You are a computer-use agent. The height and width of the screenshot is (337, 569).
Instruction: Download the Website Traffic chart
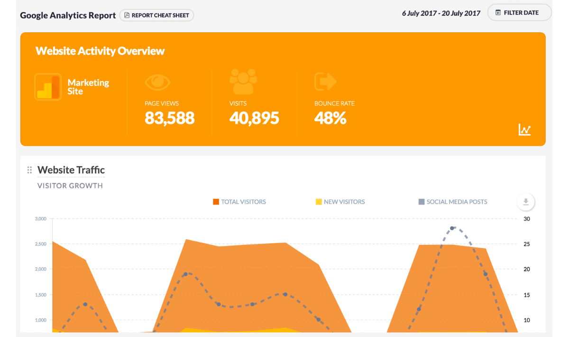click(525, 202)
